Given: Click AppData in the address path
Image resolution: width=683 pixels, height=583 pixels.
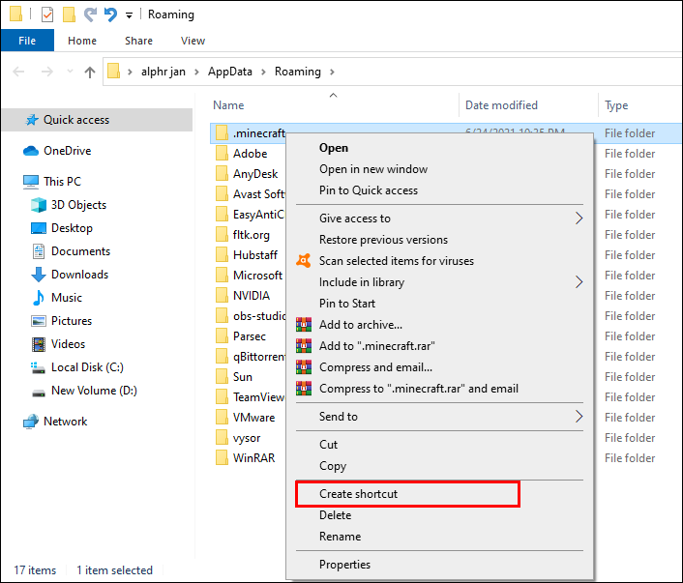Looking at the screenshot, I should 230,72.
